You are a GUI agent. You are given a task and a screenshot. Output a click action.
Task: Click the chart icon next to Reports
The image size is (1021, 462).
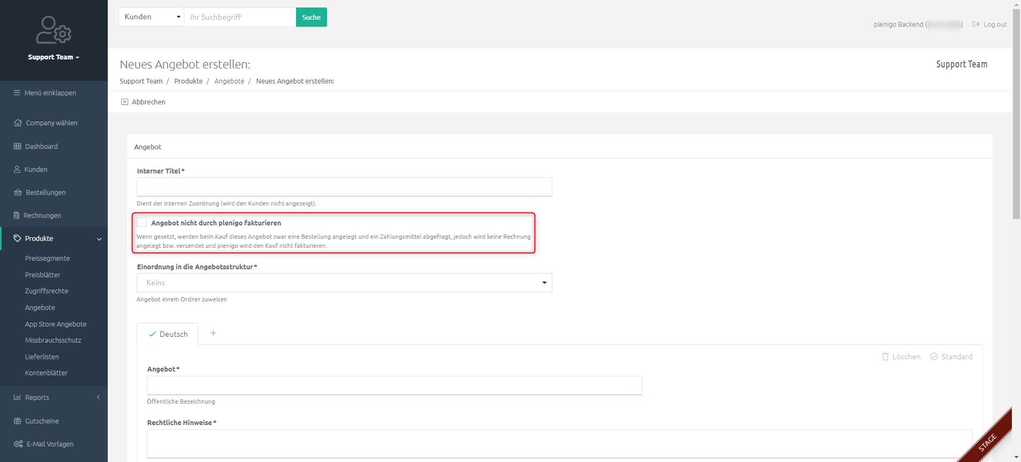coord(17,397)
